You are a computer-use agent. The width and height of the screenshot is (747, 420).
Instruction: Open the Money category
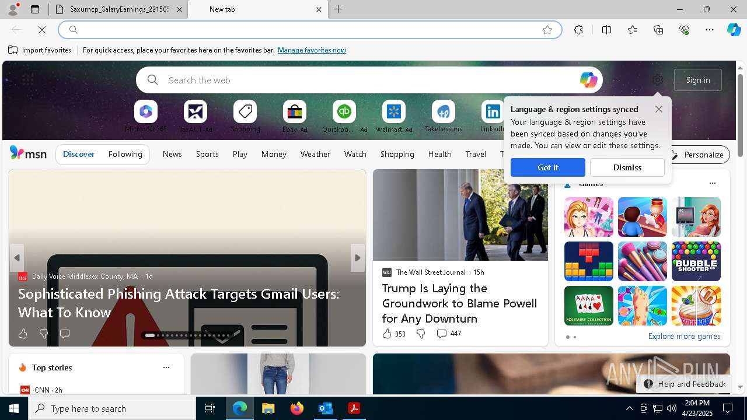click(x=274, y=154)
